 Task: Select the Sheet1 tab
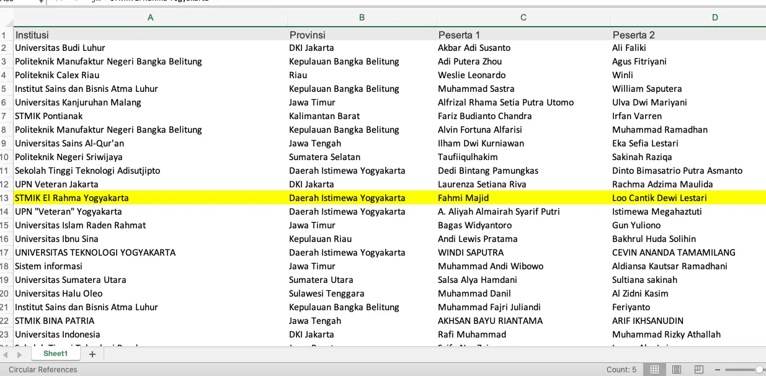tap(55, 354)
